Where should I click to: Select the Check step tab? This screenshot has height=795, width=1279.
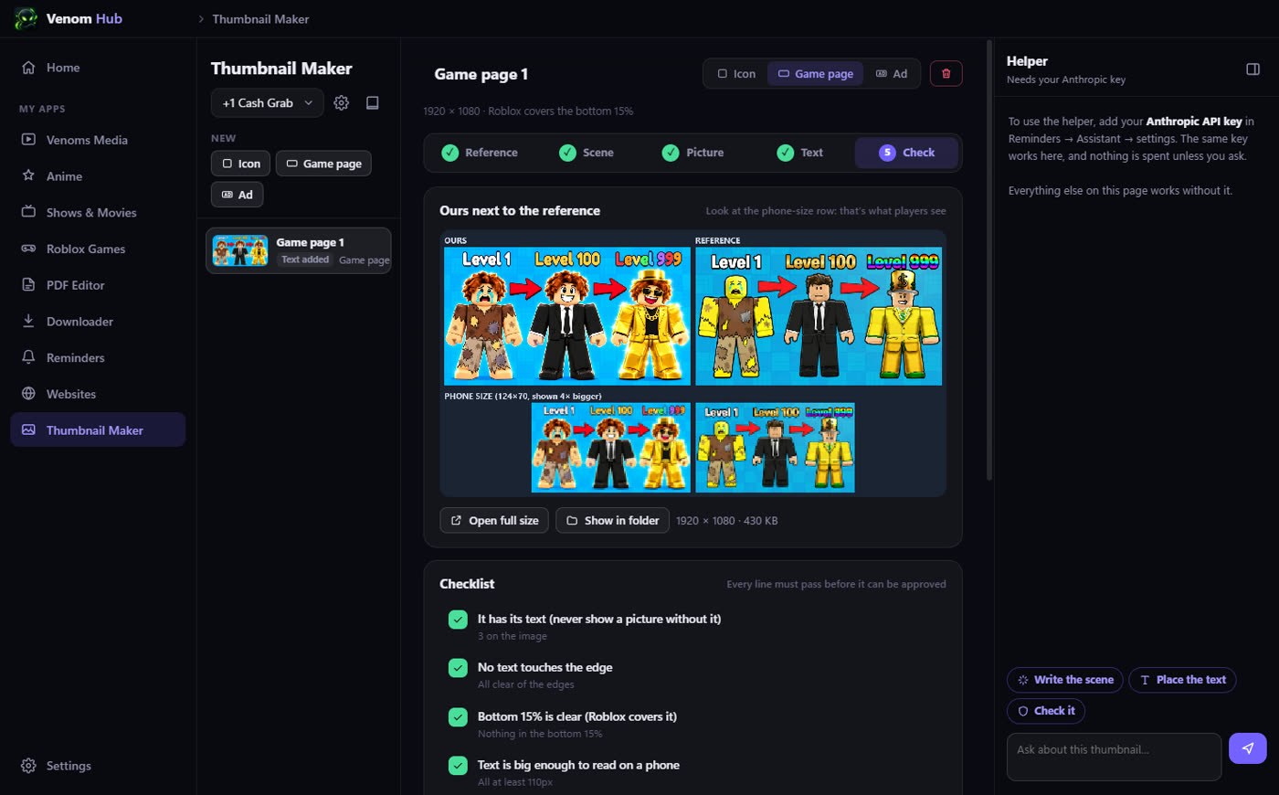tap(906, 153)
